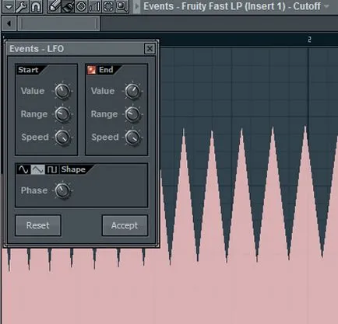Select the pencil draw tool
Image resolution: width=338 pixels, height=324 pixels.
click(55, 6)
